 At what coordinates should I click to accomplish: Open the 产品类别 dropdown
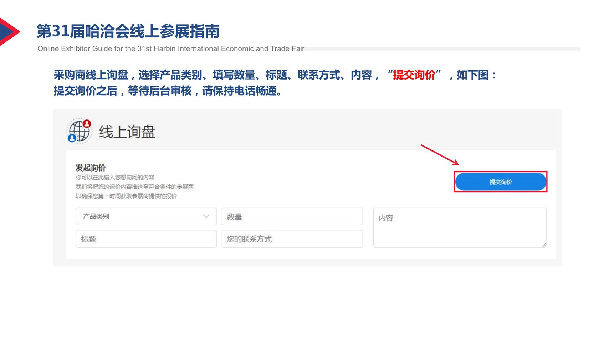tap(146, 216)
